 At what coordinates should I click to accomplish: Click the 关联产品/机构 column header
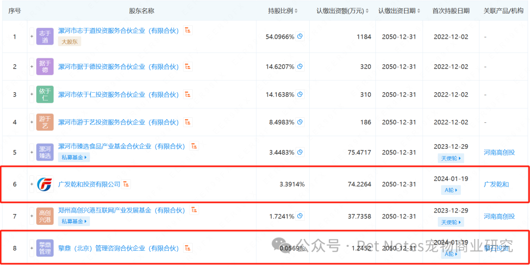[x=503, y=11]
